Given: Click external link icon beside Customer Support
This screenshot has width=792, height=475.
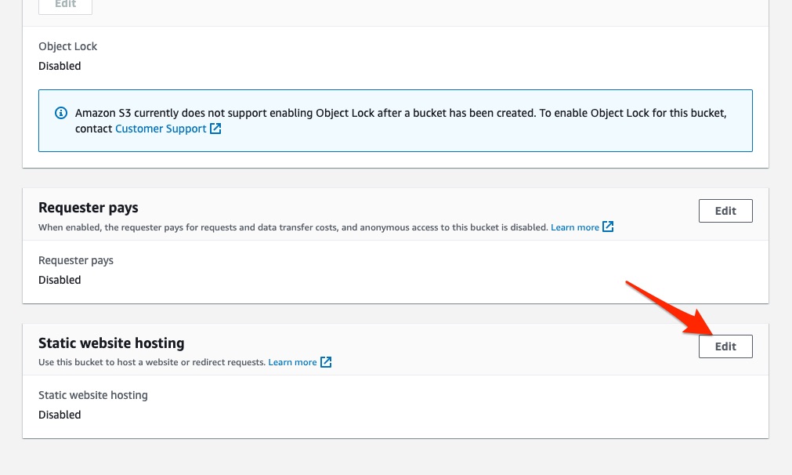Looking at the screenshot, I should 215,129.
